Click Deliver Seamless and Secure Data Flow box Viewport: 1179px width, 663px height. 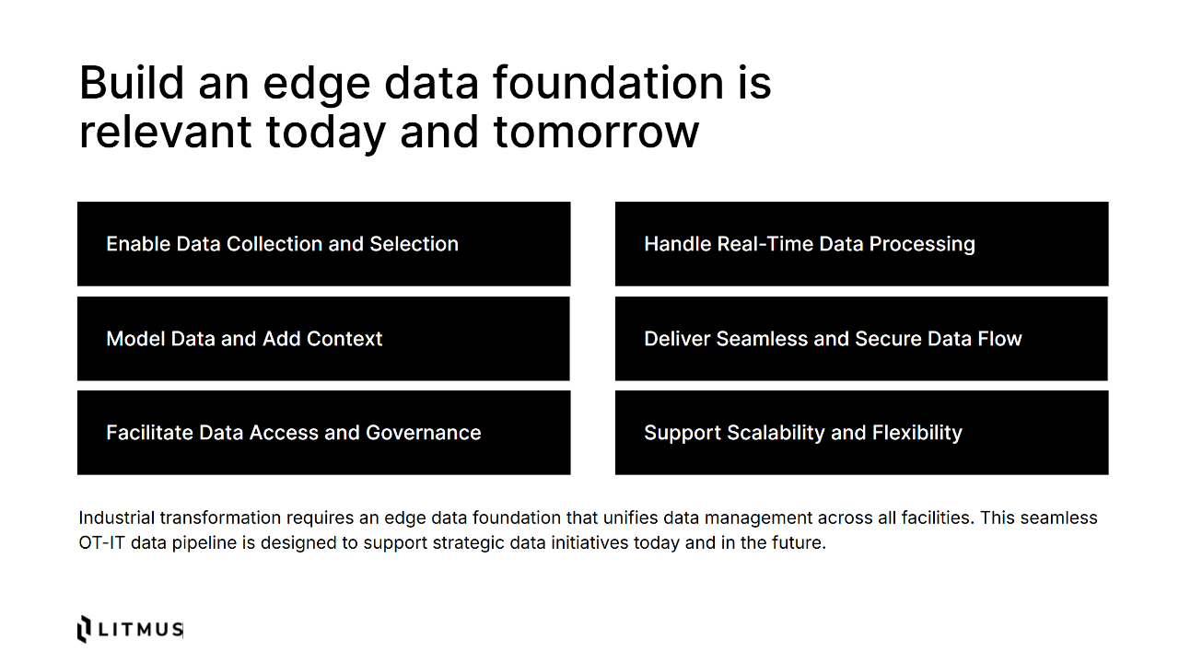[861, 339]
